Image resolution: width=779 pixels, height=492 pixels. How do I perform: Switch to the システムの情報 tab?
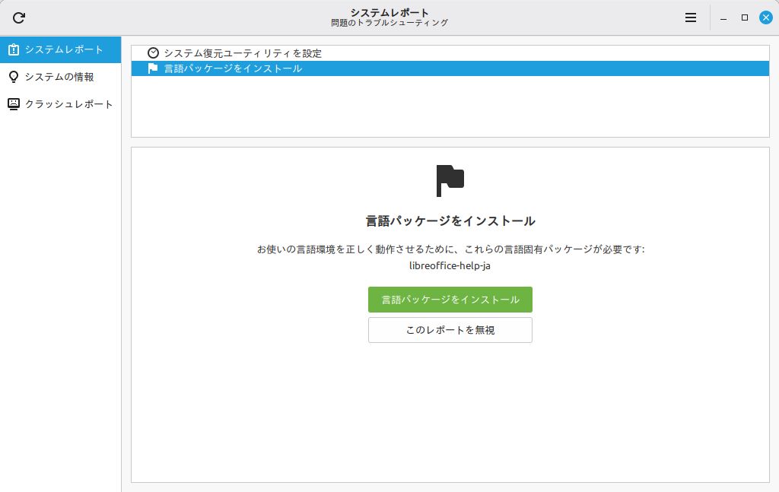pos(59,77)
